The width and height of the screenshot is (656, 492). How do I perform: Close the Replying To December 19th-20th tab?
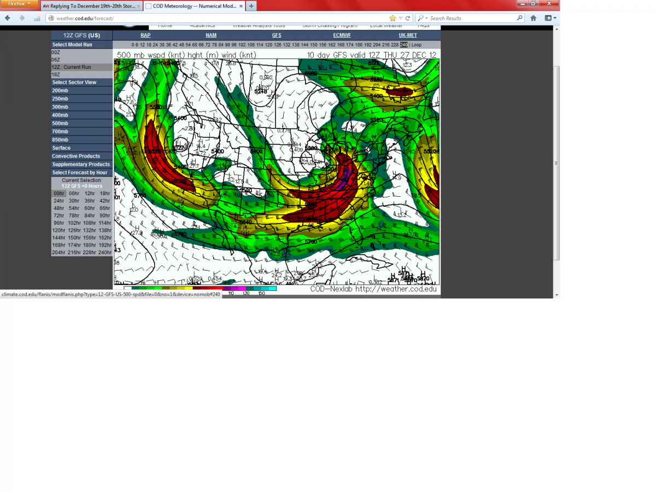pos(139,6)
